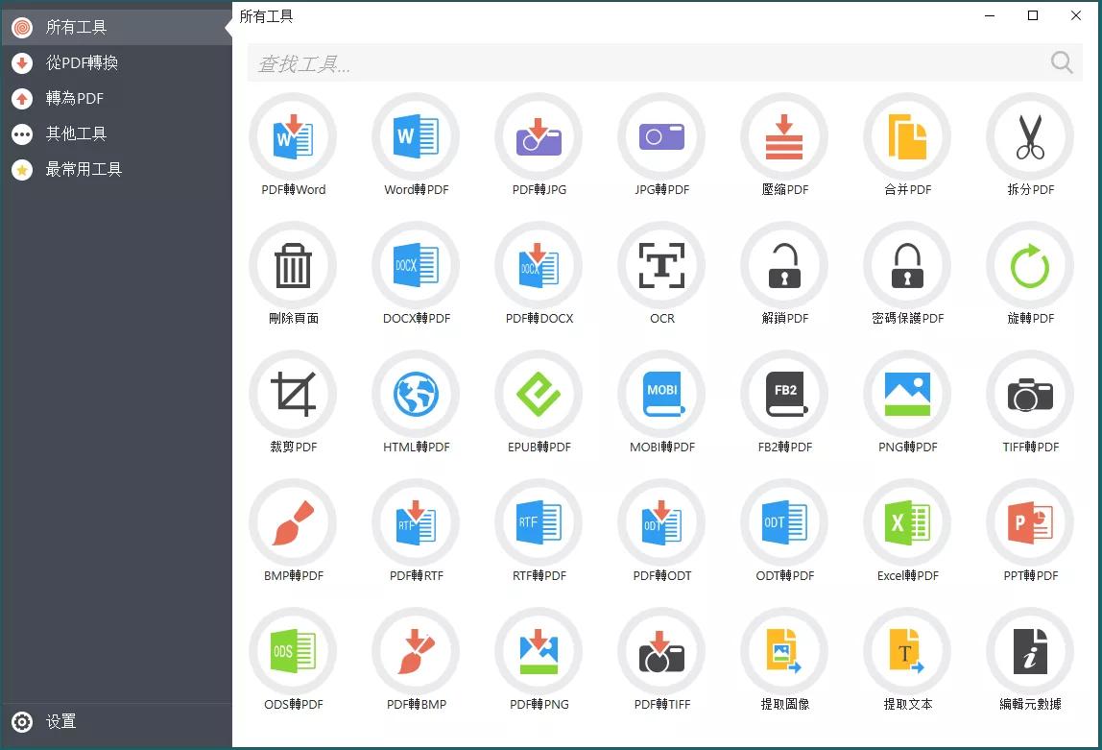Screen dimensions: 1102x750
Task: Minimize the 所有工具 window
Action: (x=990, y=15)
